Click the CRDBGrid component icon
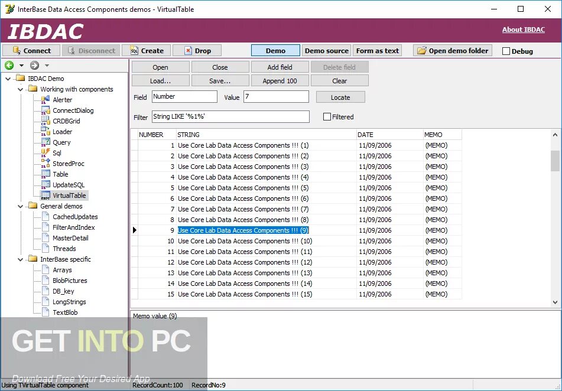The image size is (562, 391). pos(46,121)
